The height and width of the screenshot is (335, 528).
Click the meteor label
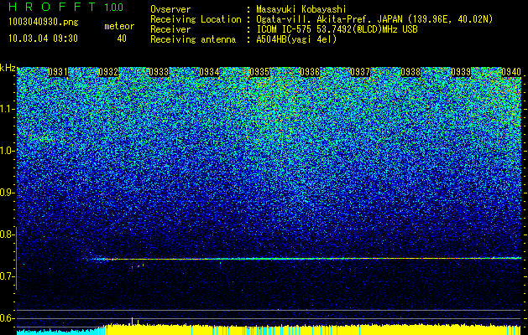(x=119, y=26)
